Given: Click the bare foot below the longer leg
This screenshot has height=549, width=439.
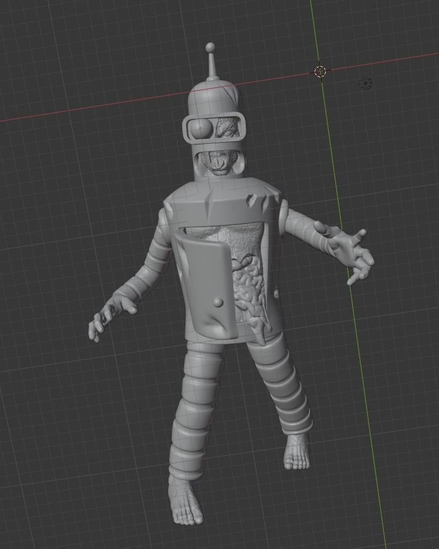Looking at the screenshot, I should [x=185, y=499].
